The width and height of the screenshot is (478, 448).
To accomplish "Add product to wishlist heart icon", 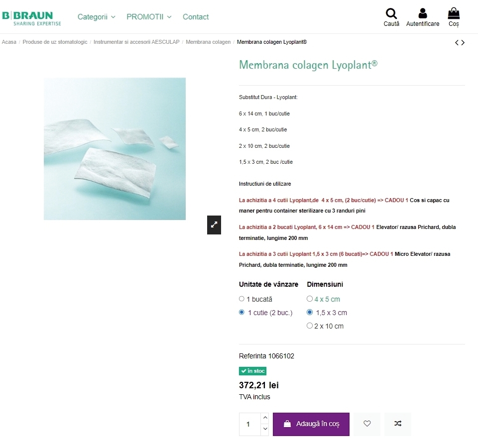I will click(367, 424).
